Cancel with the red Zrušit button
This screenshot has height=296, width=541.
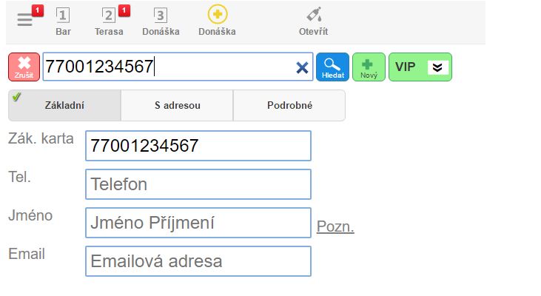tap(24, 67)
